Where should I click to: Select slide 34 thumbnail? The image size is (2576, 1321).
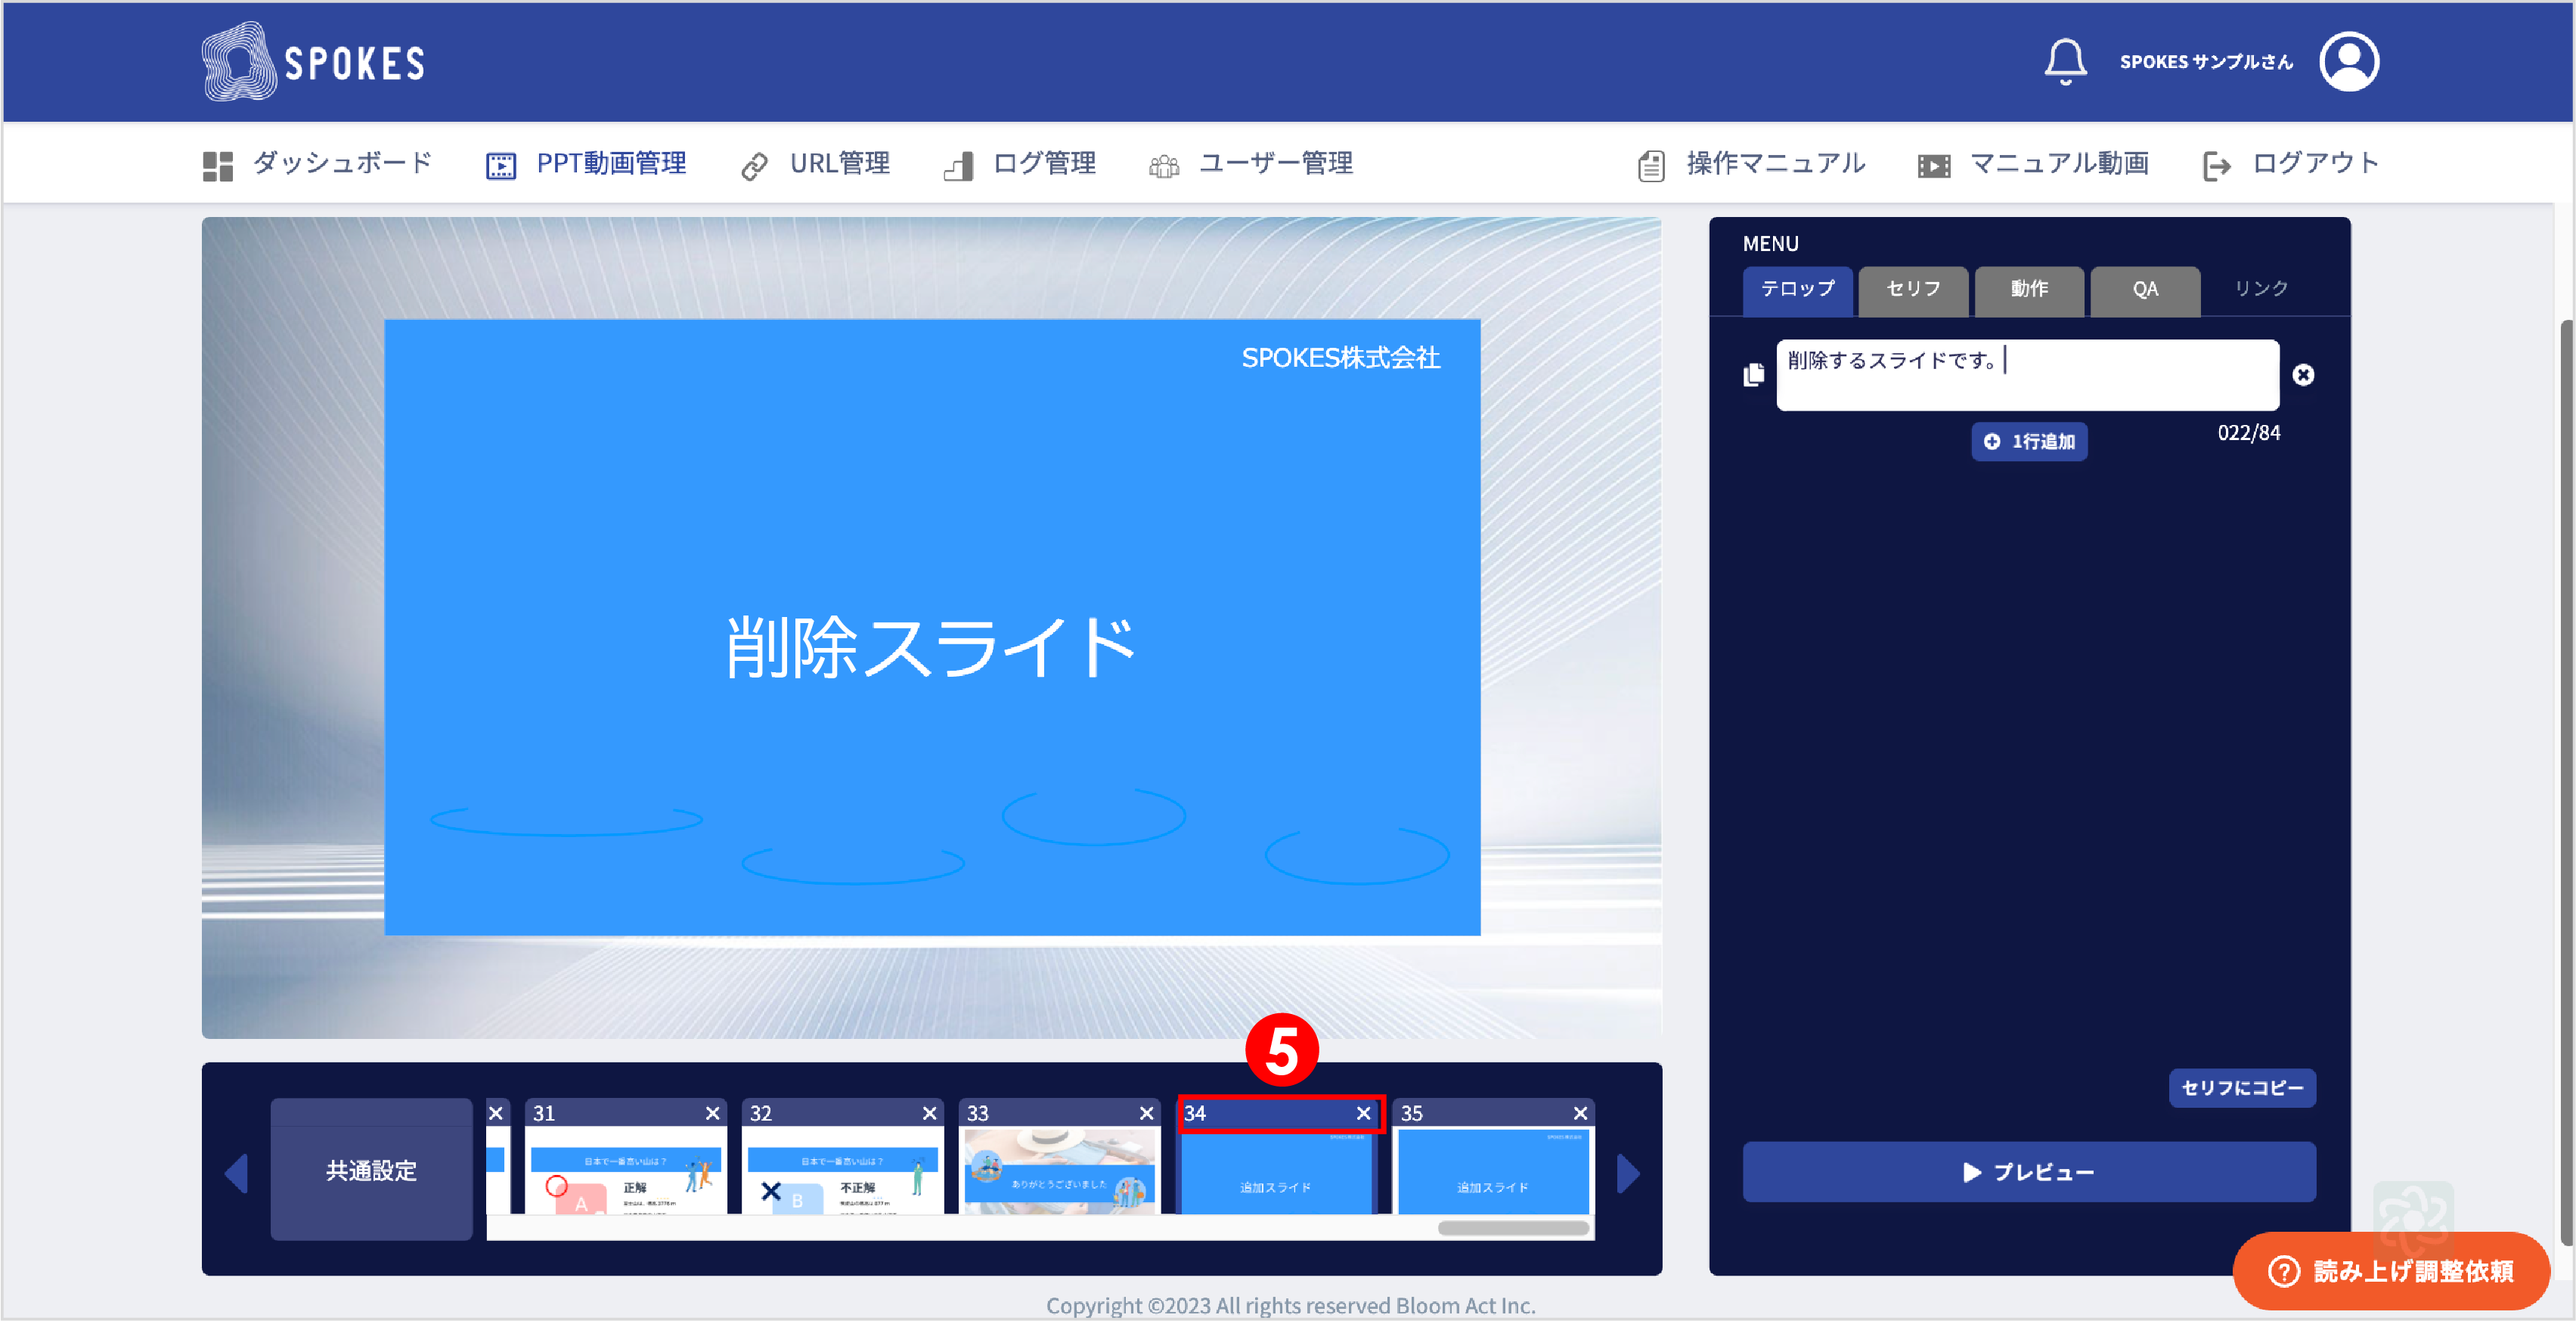point(1276,1171)
